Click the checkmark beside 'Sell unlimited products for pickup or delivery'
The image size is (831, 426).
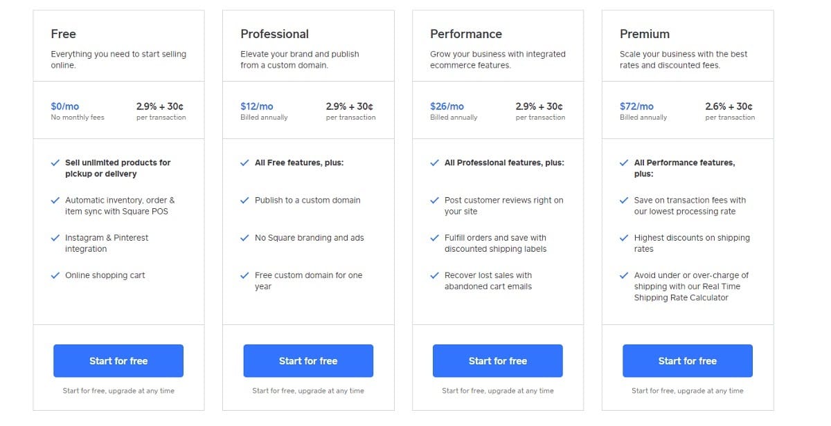pos(56,163)
